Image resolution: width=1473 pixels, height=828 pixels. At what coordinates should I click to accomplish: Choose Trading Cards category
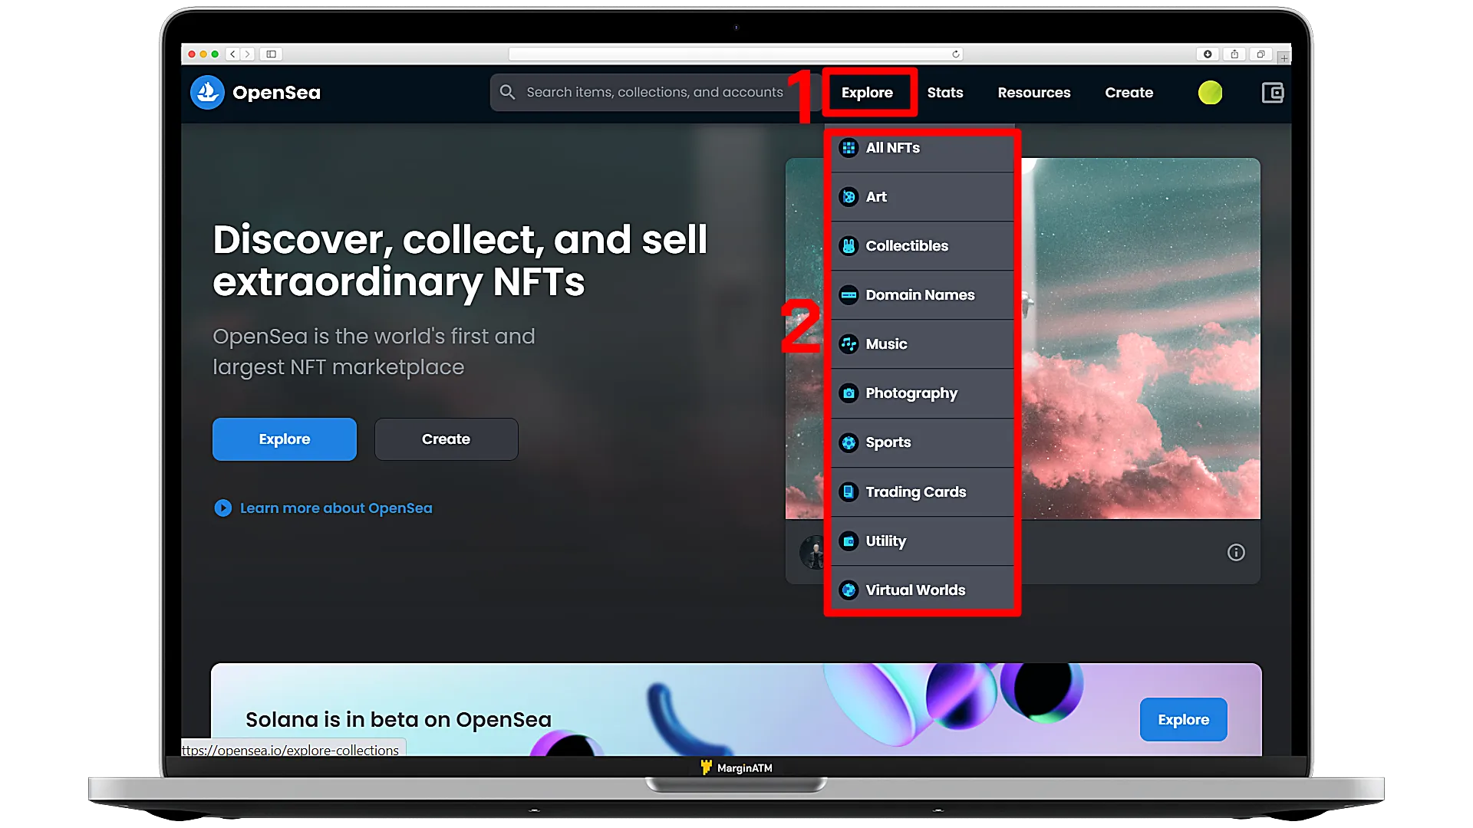(x=923, y=492)
